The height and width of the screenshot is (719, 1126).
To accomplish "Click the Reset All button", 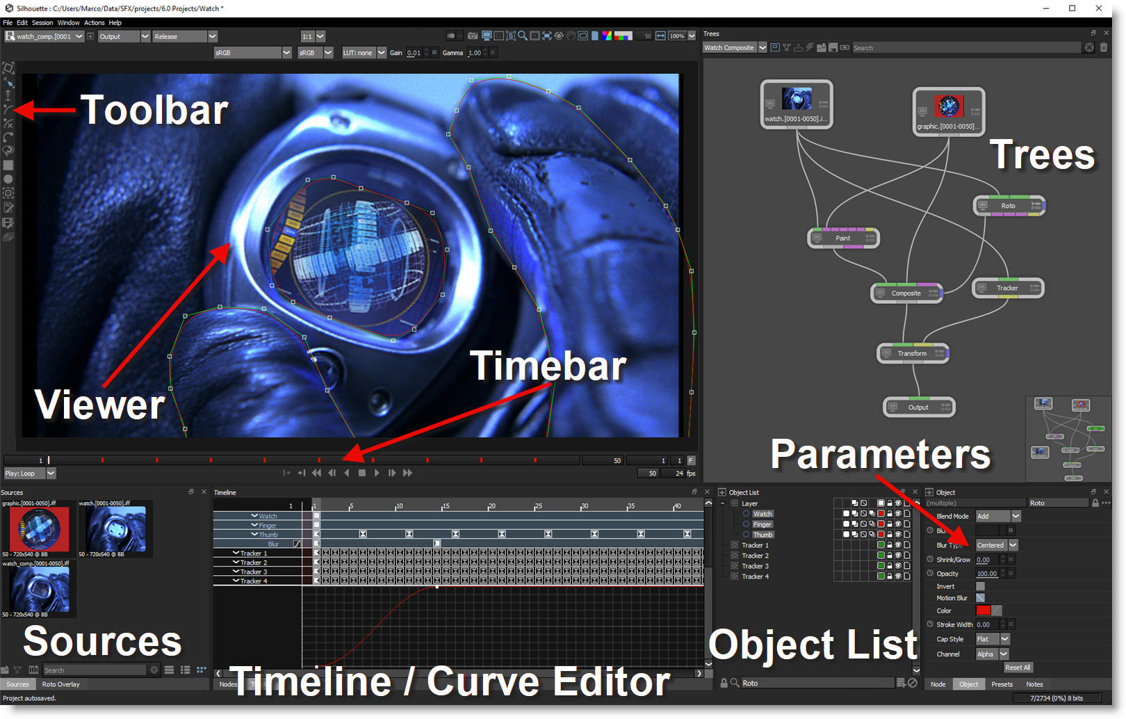I will click(x=1018, y=668).
